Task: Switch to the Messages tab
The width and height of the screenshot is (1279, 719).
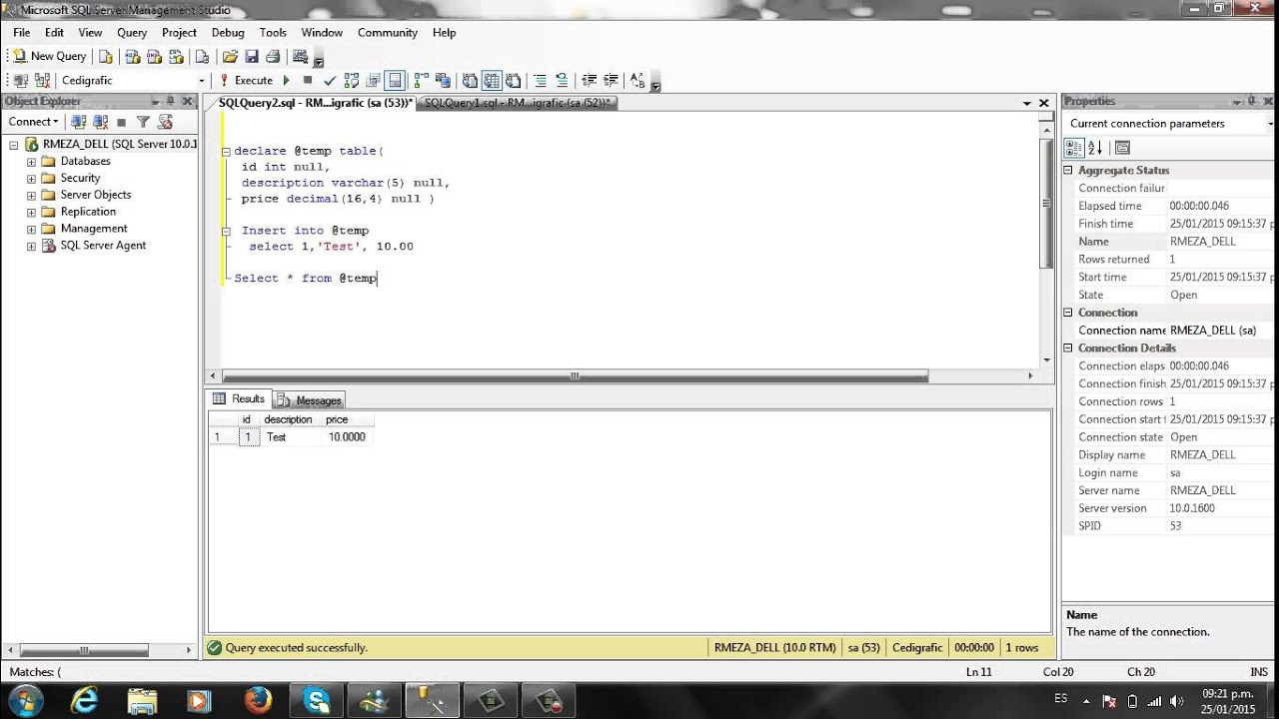Action: tap(310, 400)
